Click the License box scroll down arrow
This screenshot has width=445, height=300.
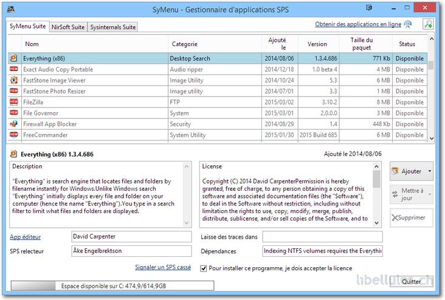(x=376, y=223)
